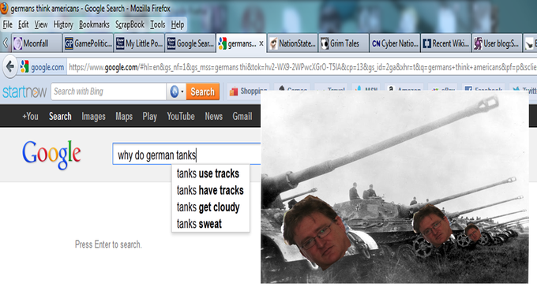
Task: Switch to the User blog:S... tab
Action: (497, 43)
